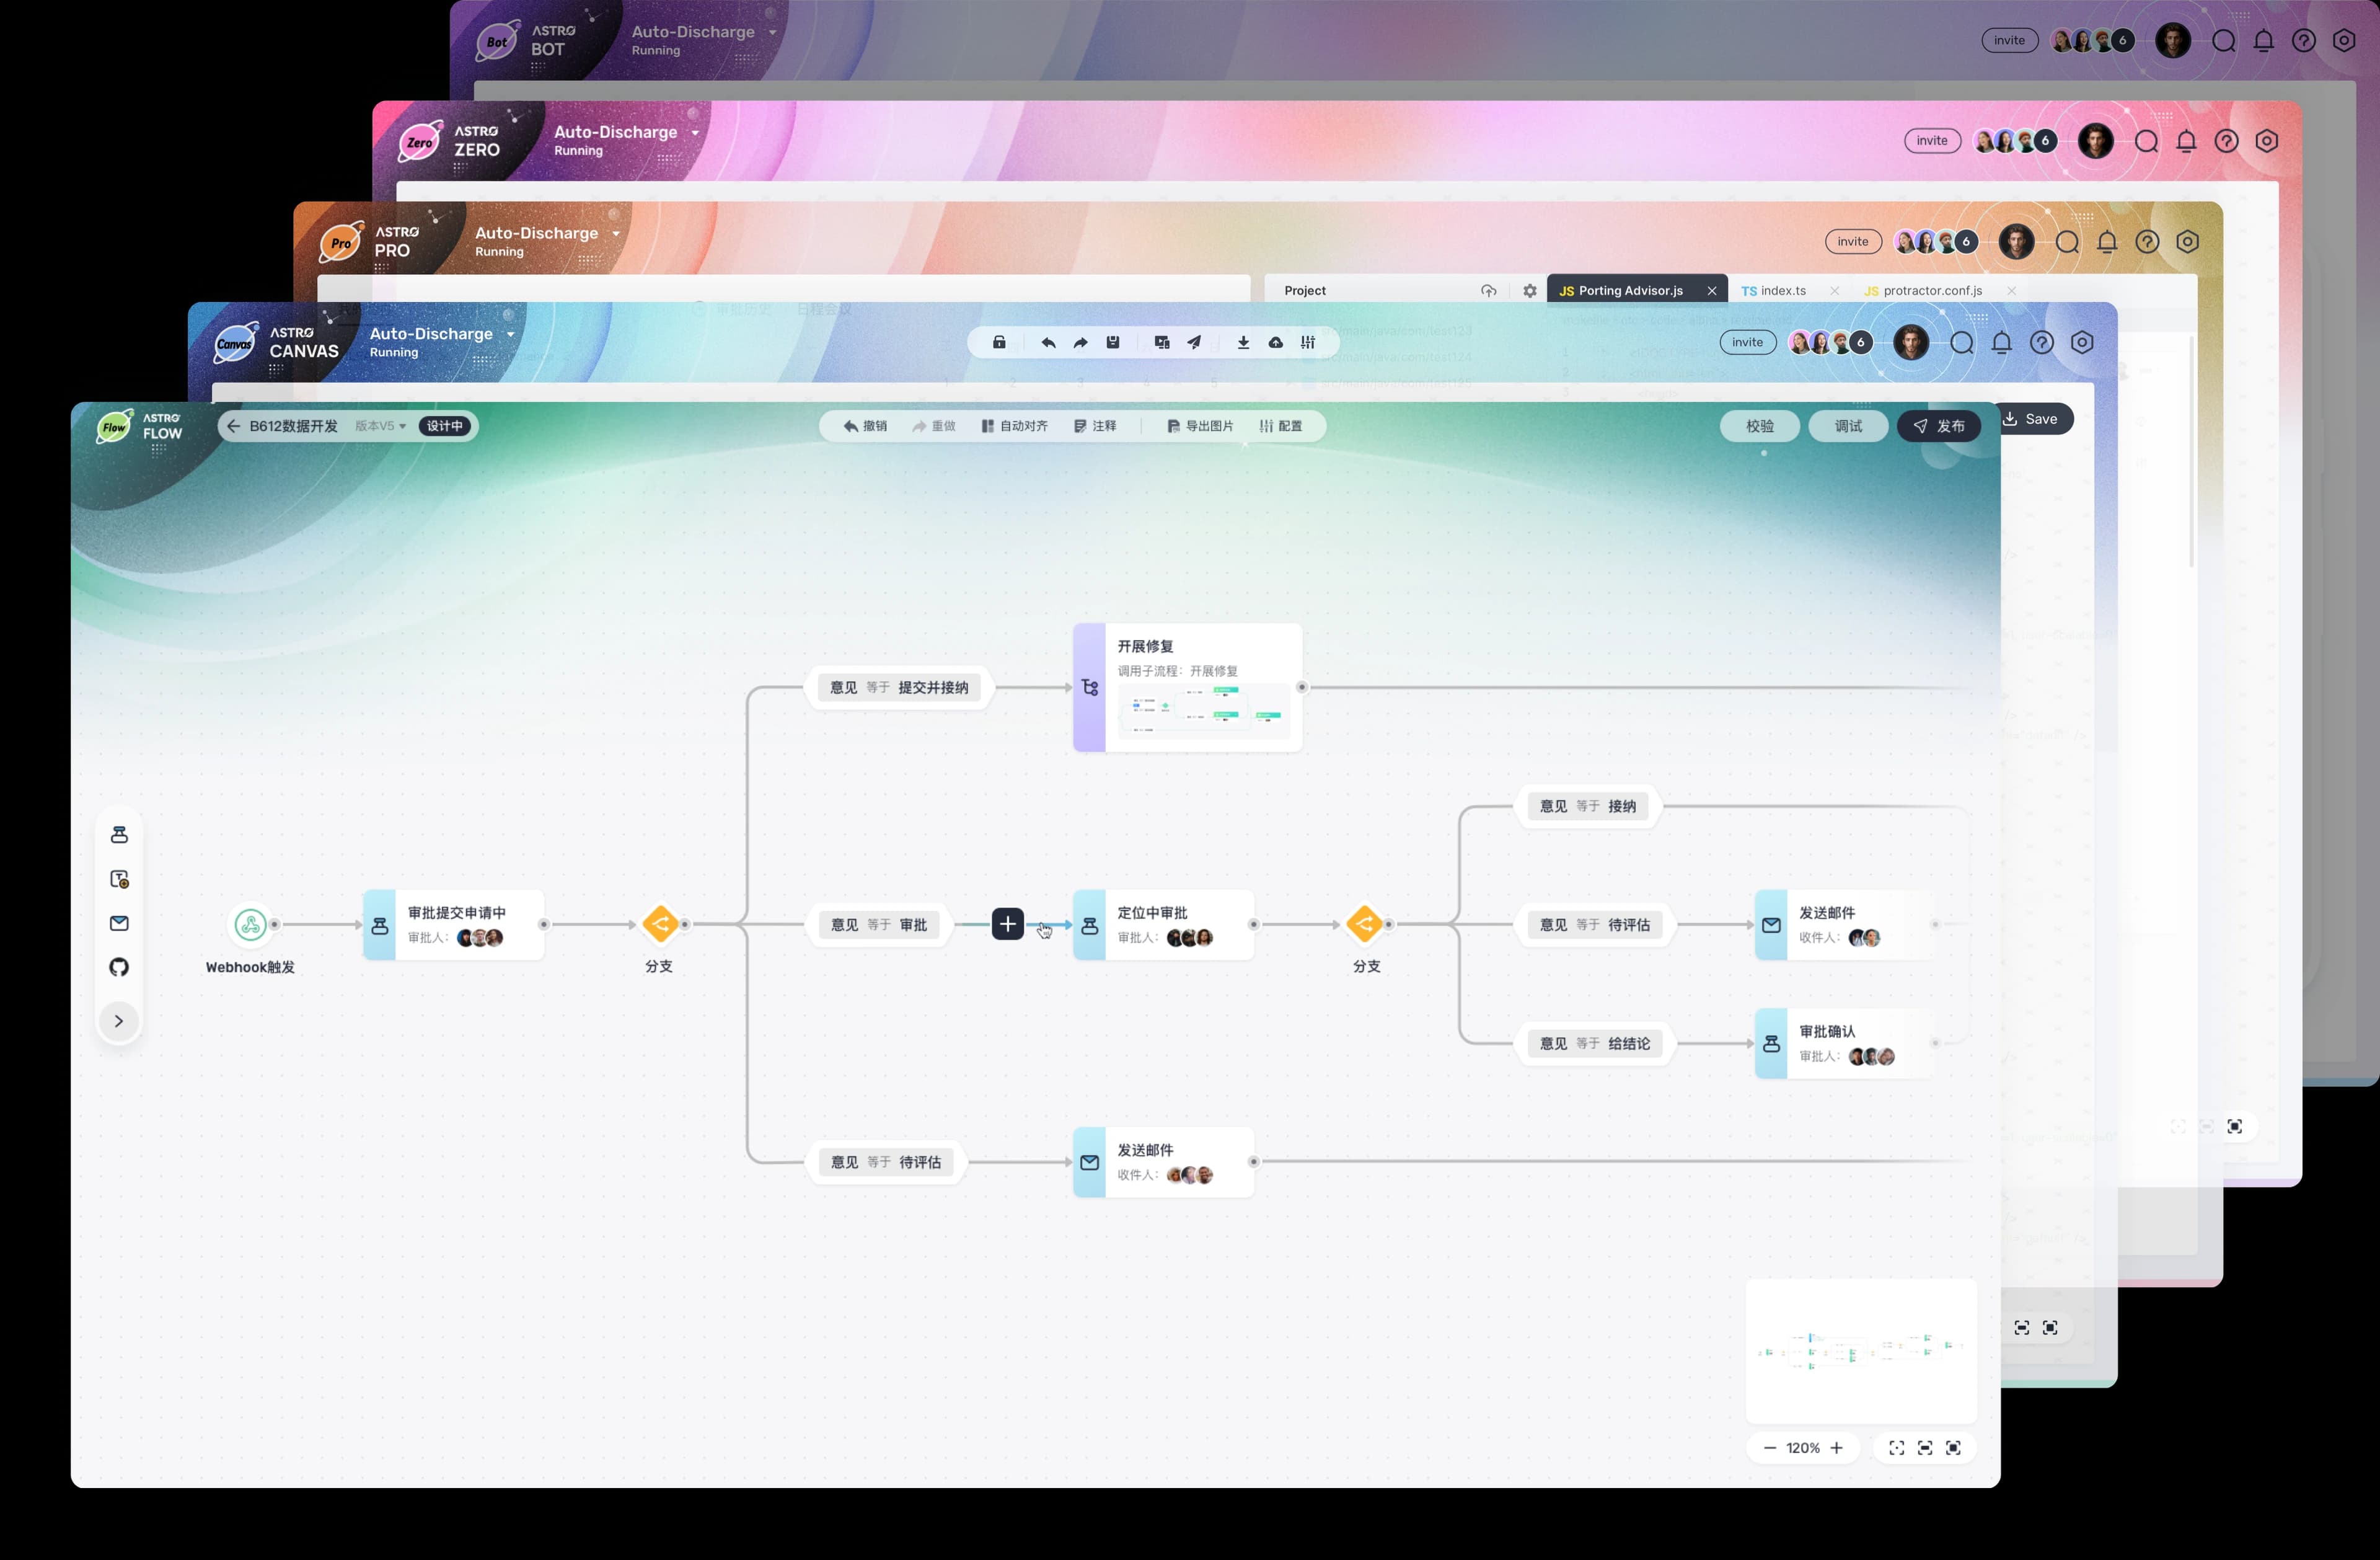Viewport: 2380px width, 1560px height.
Task: Select the GitHub icon in left sidebar
Action: pyautogui.click(x=119, y=967)
